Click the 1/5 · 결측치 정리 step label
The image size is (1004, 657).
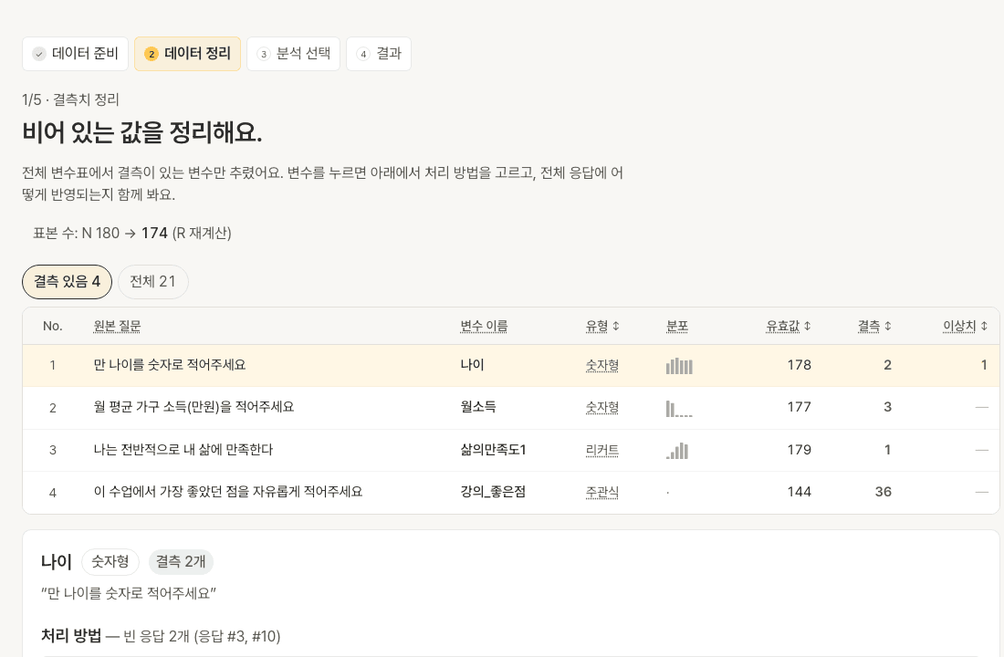70,99
